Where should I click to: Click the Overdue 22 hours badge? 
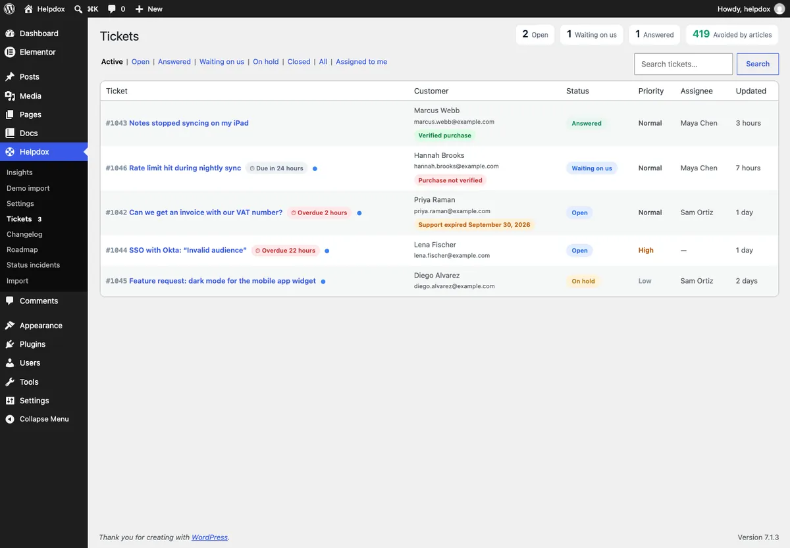(286, 251)
